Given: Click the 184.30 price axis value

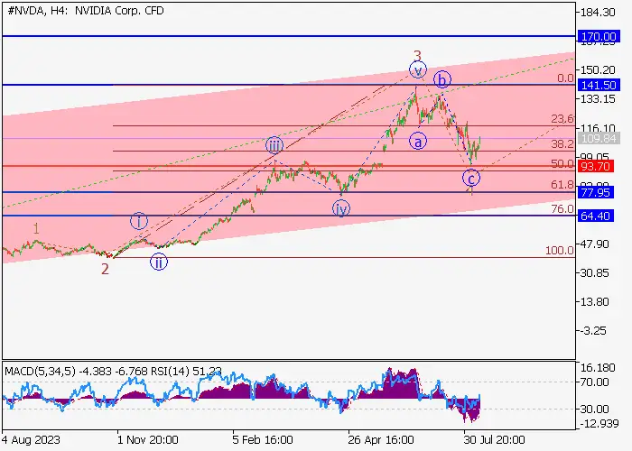Looking at the screenshot, I should [x=598, y=13].
